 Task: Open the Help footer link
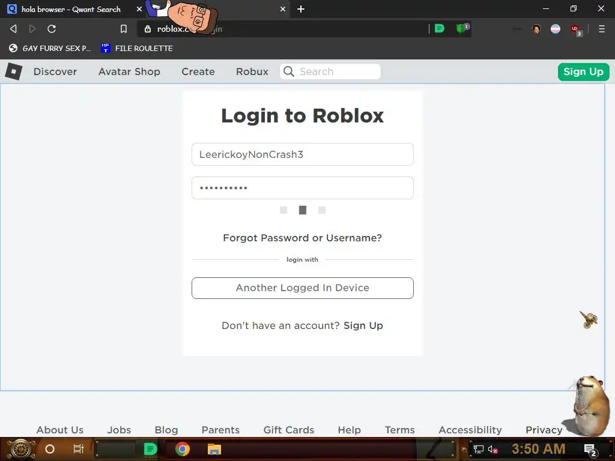[x=349, y=430]
